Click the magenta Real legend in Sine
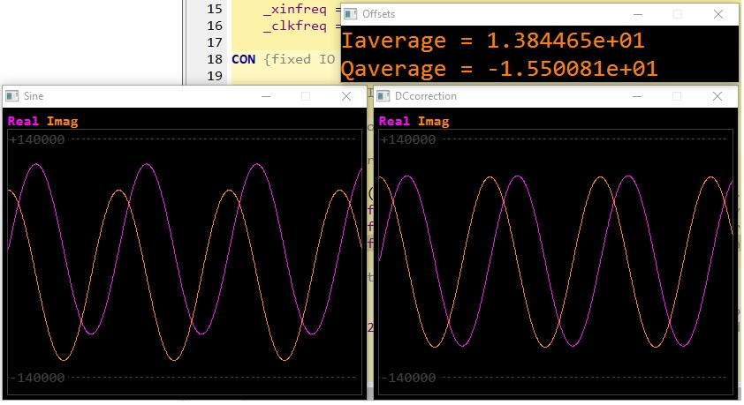The width and height of the screenshot is (744, 405). 23,121
